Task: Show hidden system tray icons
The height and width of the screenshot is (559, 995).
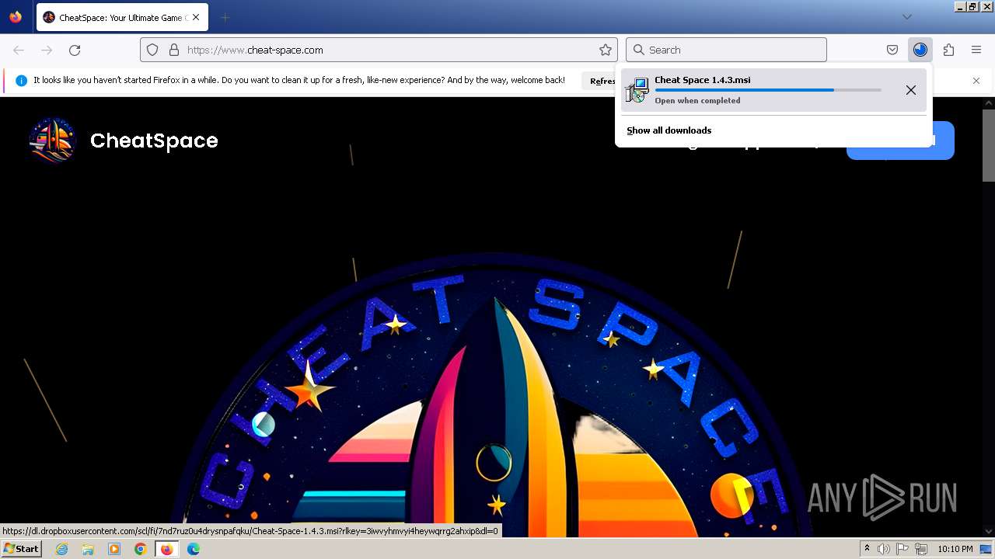Action: (868, 549)
